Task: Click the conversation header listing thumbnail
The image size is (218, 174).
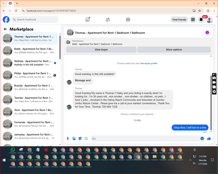Action: pos(70,33)
